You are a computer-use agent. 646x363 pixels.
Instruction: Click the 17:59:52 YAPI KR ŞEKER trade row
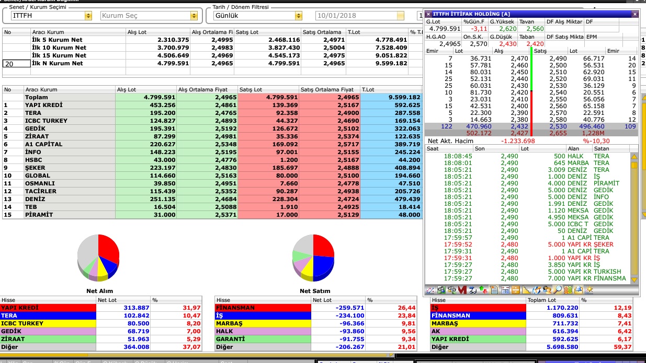(x=528, y=244)
